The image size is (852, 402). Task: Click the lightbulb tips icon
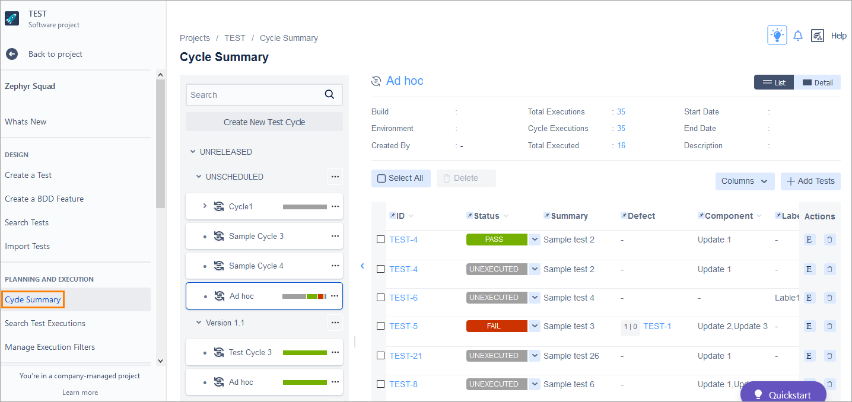pos(777,36)
